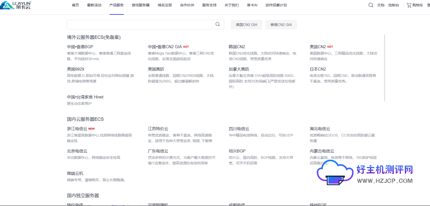Open 合作伙伴 menu item
430x206 pixels.
tap(187, 5)
